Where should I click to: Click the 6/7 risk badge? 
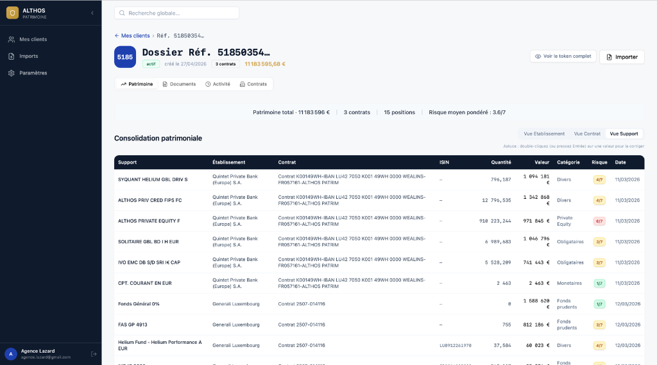point(599,221)
